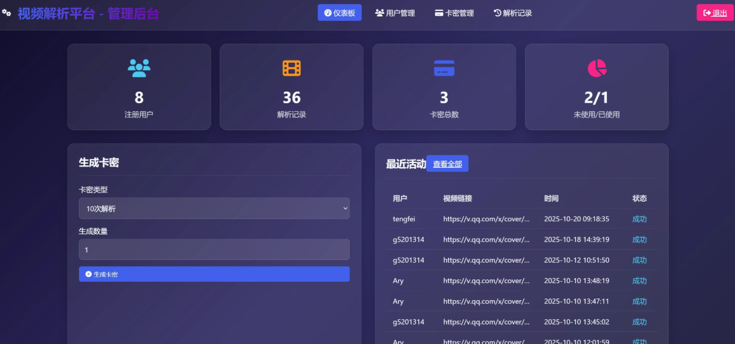Click 查看全部 next to 最近活动

pos(447,164)
